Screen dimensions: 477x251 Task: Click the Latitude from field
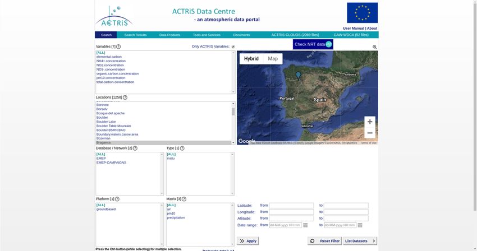[291, 206]
